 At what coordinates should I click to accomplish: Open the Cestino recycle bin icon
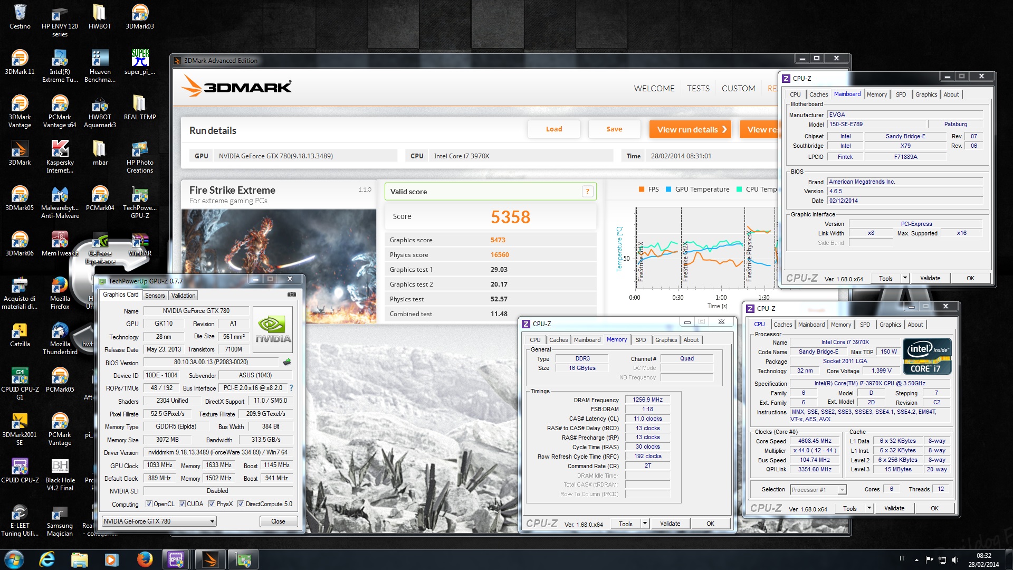tap(20, 17)
